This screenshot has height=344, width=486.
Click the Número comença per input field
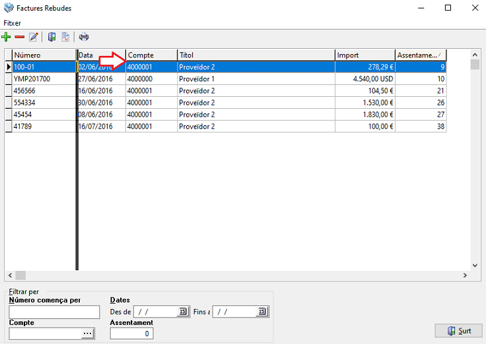coord(54,312)
